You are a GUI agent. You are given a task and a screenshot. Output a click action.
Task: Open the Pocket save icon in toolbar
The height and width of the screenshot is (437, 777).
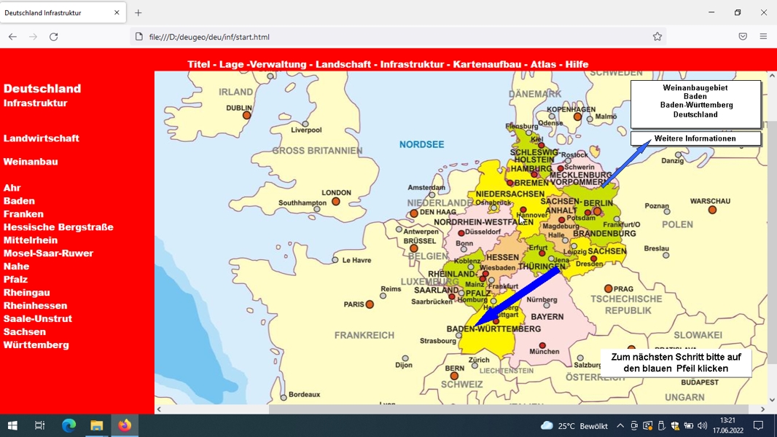[742, 36]
